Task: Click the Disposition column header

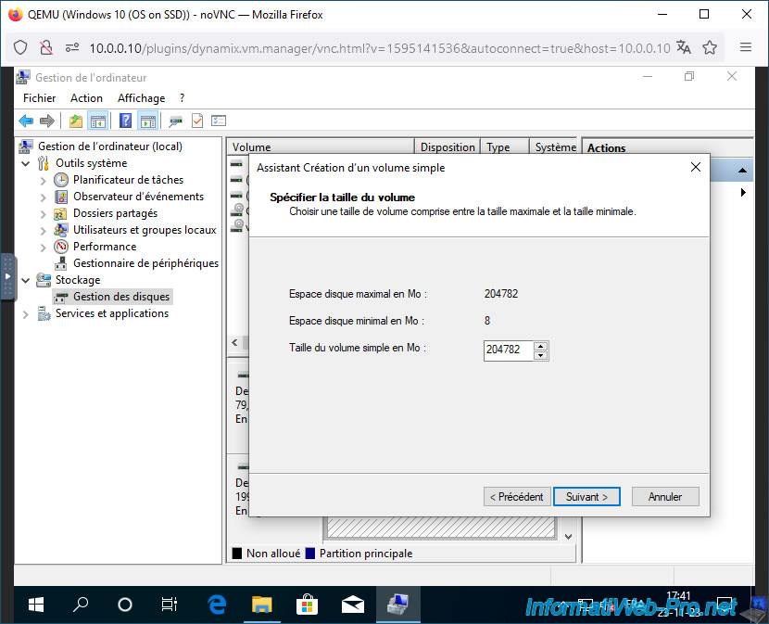Action: pyautogui.click(x=448, y=146)
